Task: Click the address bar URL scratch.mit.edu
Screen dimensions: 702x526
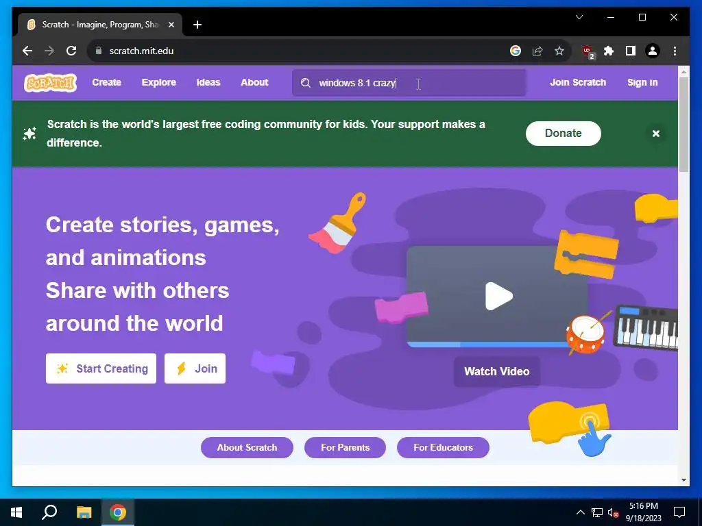Action: 141,51
